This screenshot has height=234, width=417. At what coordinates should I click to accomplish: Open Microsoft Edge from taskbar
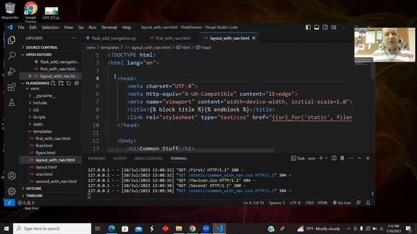(x=111, y=228)
